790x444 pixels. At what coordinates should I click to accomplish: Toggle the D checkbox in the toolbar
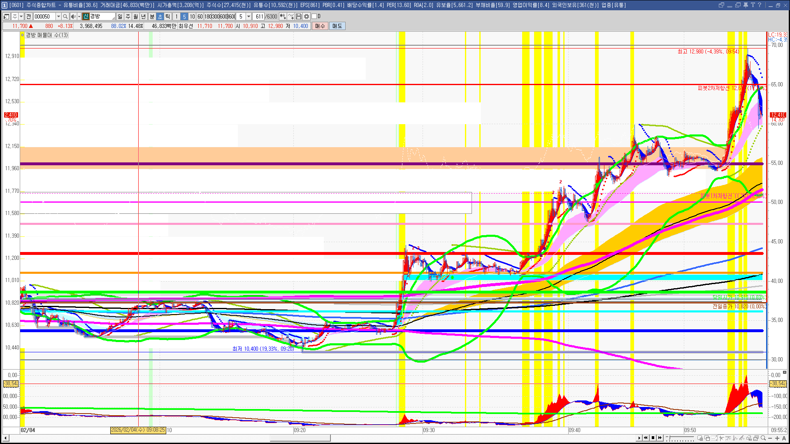(x=314, y=16)
